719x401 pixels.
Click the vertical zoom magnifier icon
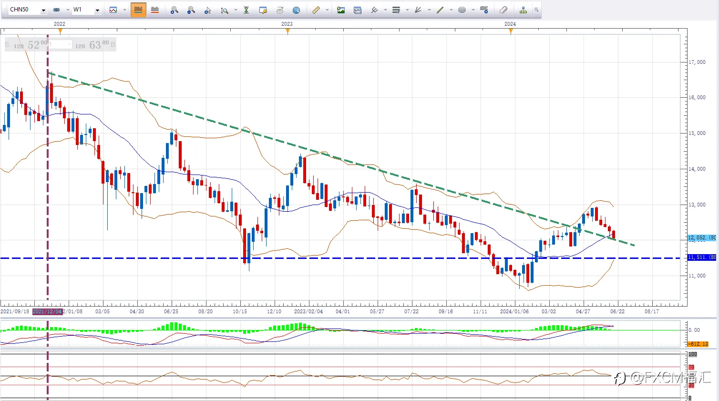point(225,10)
